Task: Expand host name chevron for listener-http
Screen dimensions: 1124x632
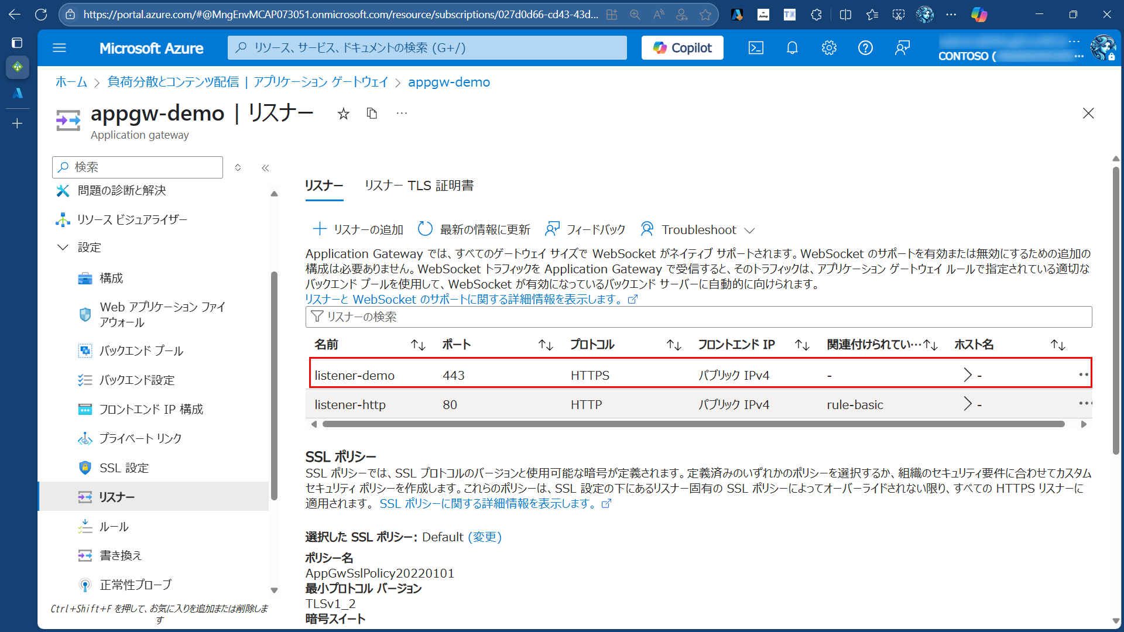Action: click(968, 404)
